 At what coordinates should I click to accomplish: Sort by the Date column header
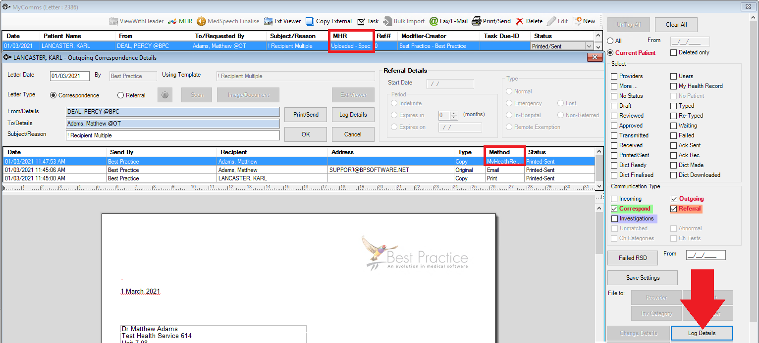pyautogui.click(x=21, y=36)
